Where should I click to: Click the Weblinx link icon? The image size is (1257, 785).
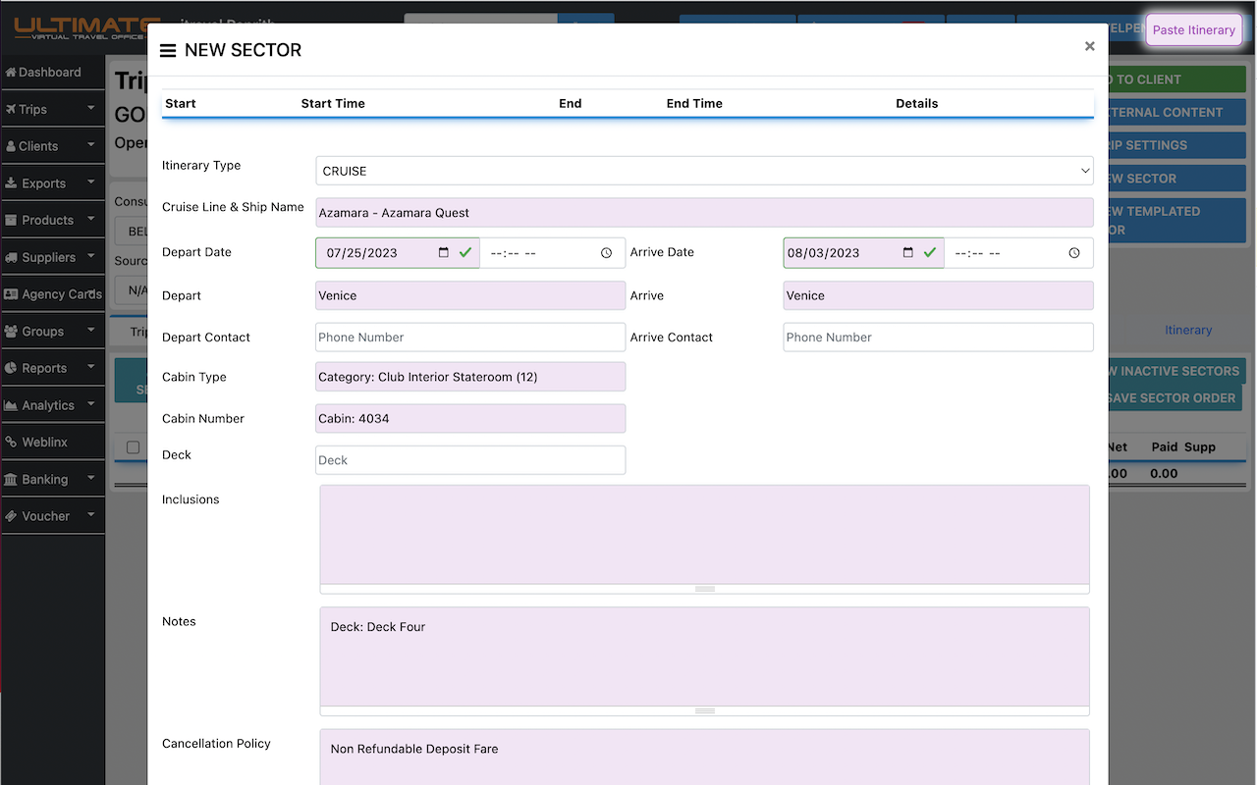coord(11,443)
